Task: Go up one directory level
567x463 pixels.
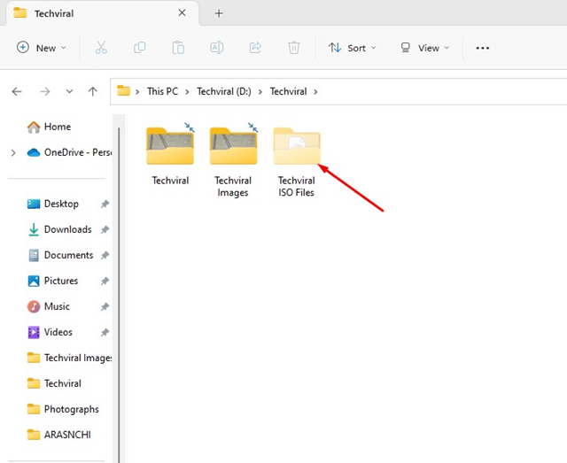Action: coord(93,91)
